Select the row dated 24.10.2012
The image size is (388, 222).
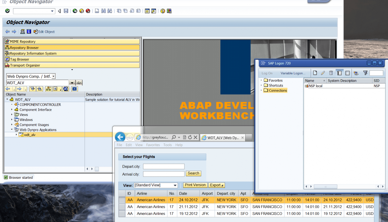[x=246, y=200]
